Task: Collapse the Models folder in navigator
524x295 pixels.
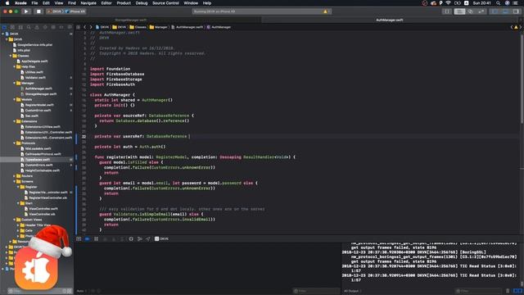Action: pyautogui.click(x=15, y=99)
